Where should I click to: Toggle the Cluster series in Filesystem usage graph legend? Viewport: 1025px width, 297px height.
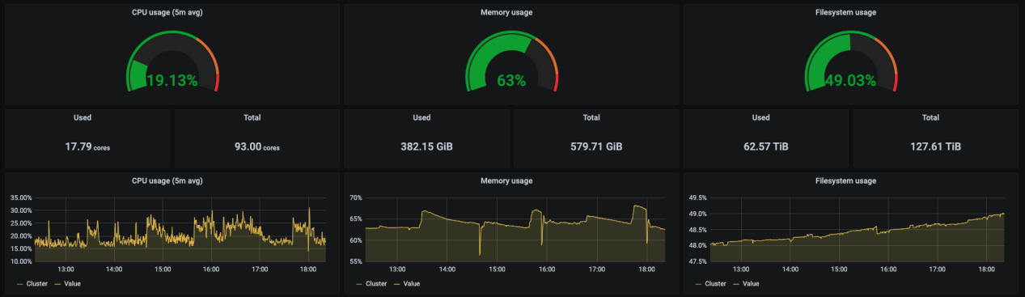coord(715,283)
